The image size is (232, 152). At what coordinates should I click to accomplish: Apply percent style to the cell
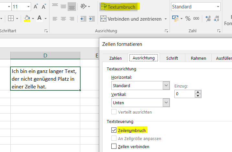(188, 19)
